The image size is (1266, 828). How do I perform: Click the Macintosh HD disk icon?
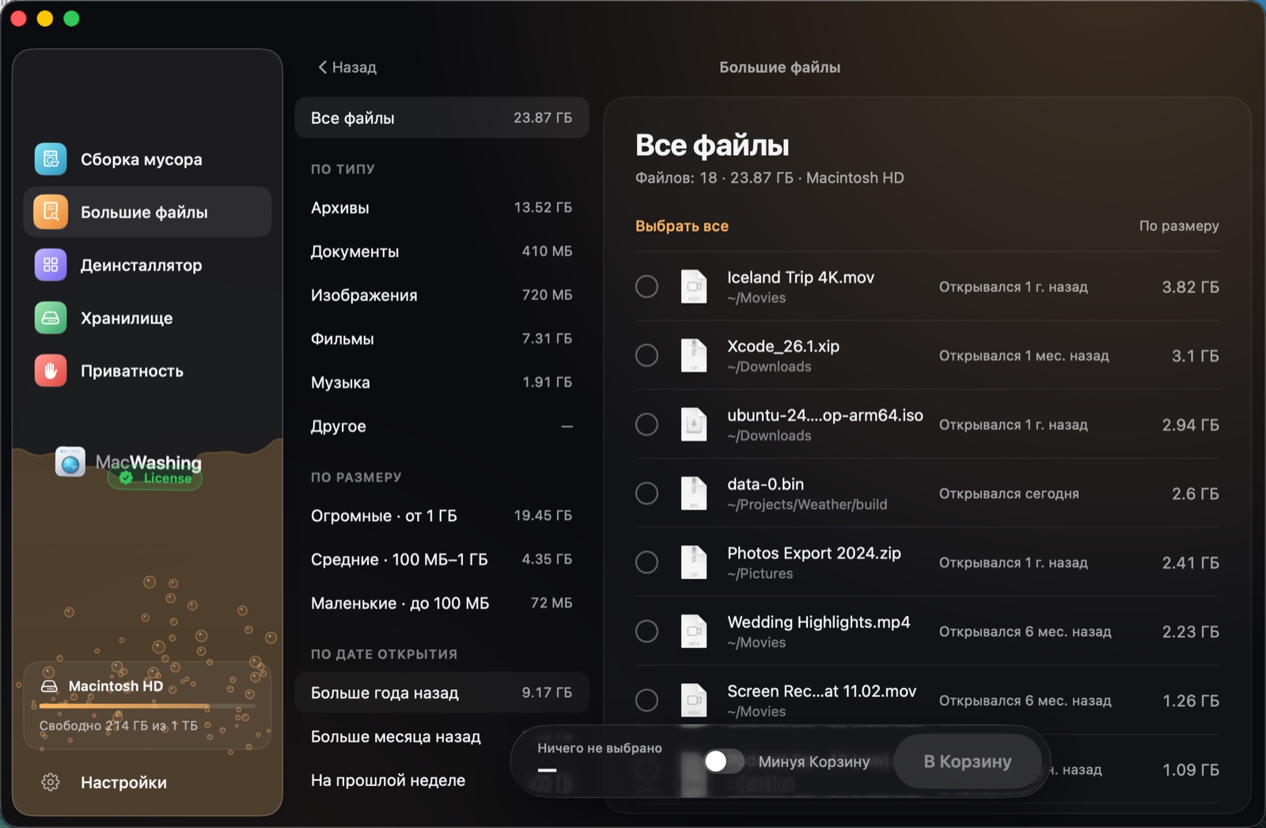click(x=49, y=686)
